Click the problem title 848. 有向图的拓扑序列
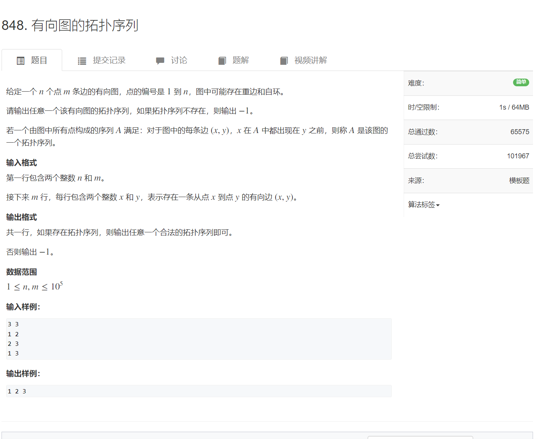Screen dimensions: 538x439 tap(70, 25)
